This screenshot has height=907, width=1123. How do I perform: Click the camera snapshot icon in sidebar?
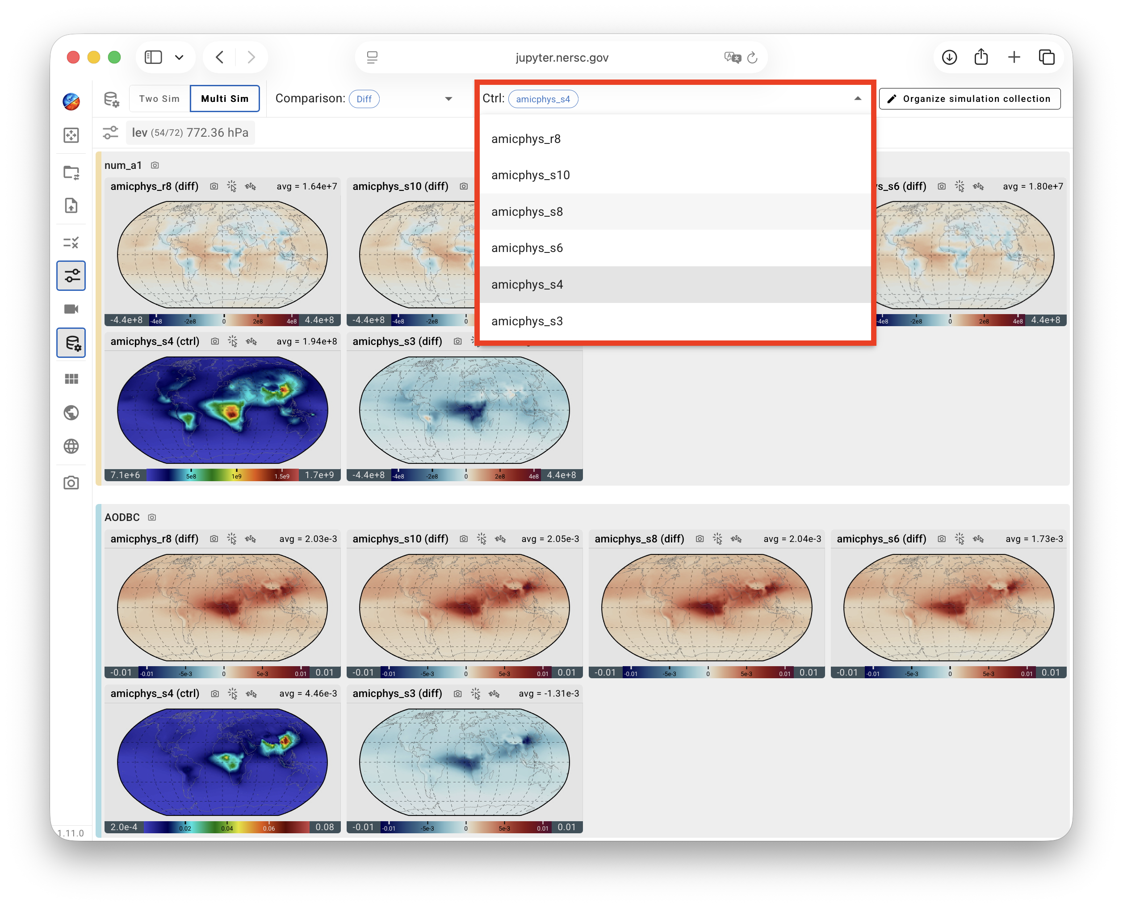click(x=71, y=483)
